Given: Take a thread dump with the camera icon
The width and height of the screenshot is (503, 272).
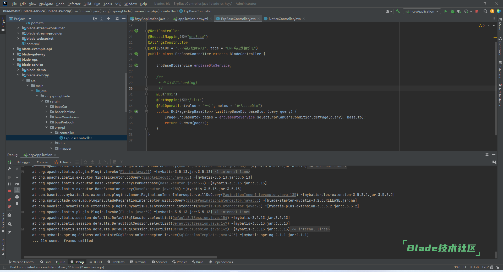Looking at the screenshot, I should 9,215.
